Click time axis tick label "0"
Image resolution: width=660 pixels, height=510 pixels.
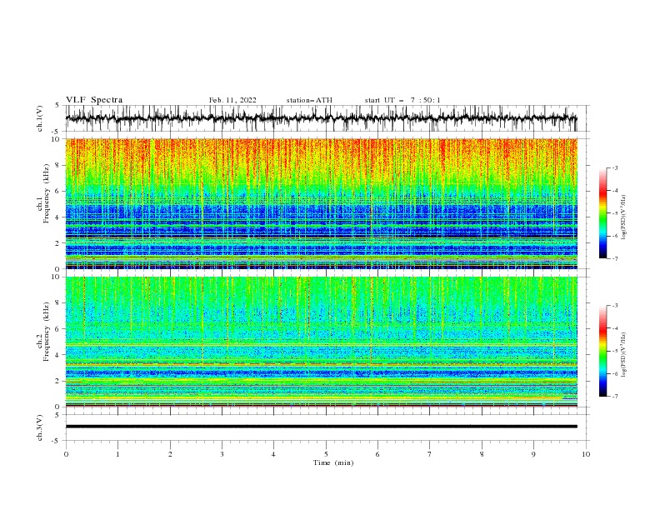[66, 454]
